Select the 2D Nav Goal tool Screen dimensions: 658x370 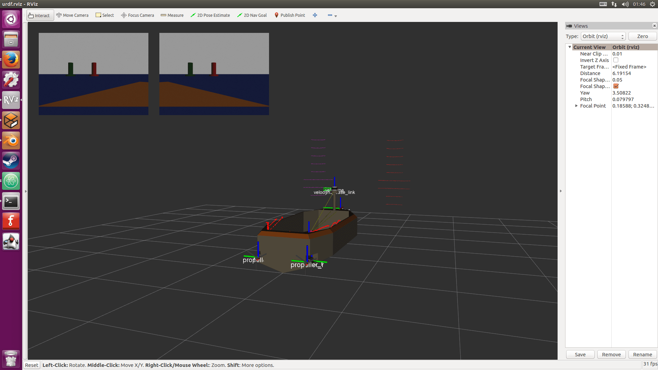click(252, 15)
